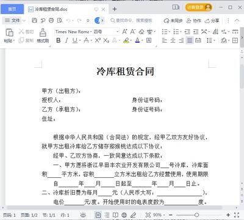Click the Undo arrow

point(68,20)
